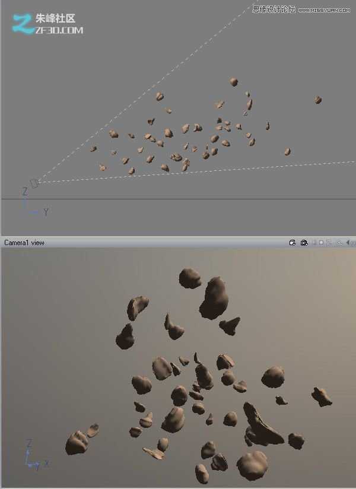Click the left arrow panel toggle icon
The image size is (356, 489).
[348, 243]
